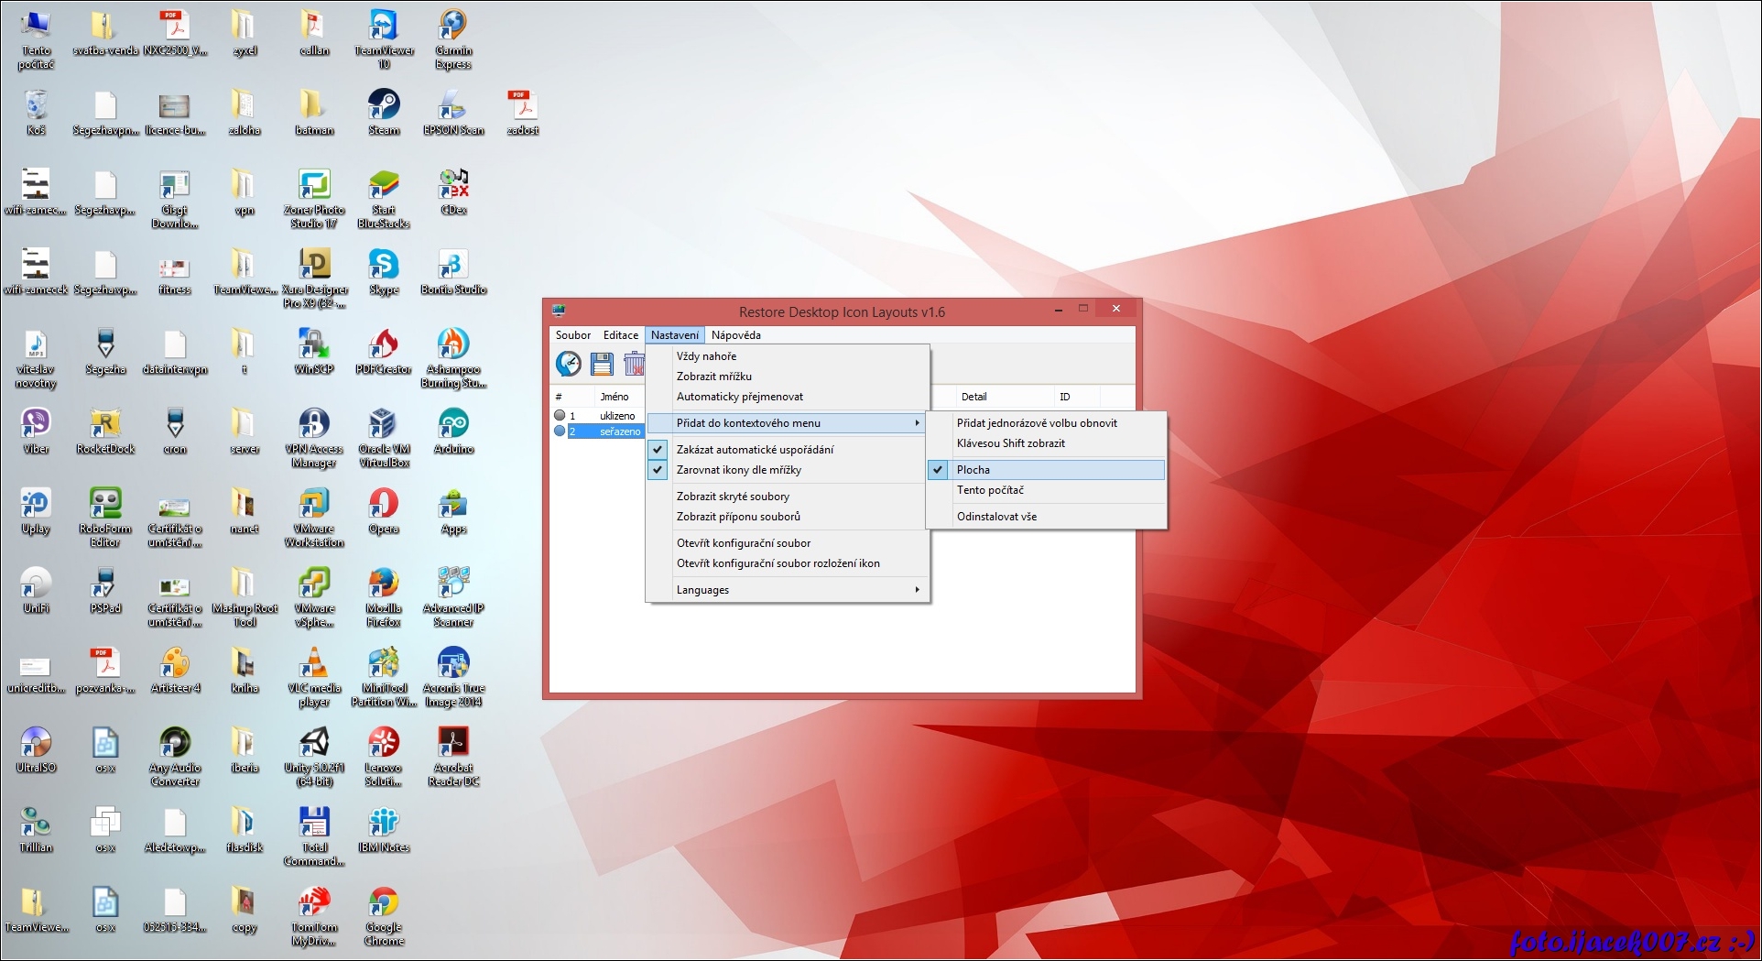Image resolution: width=1762 pixels, height=961 pixels.
Task: Click the Detail column header
Action: pyautogui.click(x=973, y=397)
